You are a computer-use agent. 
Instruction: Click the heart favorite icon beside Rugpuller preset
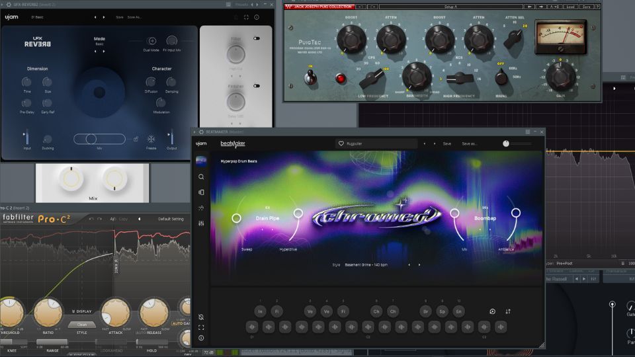[341, 143]
